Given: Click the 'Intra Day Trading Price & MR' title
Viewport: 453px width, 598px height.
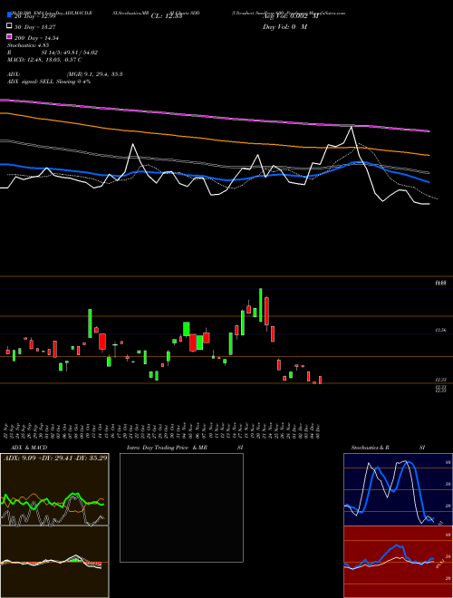Looking at the screenshot, I should point(167,448).
